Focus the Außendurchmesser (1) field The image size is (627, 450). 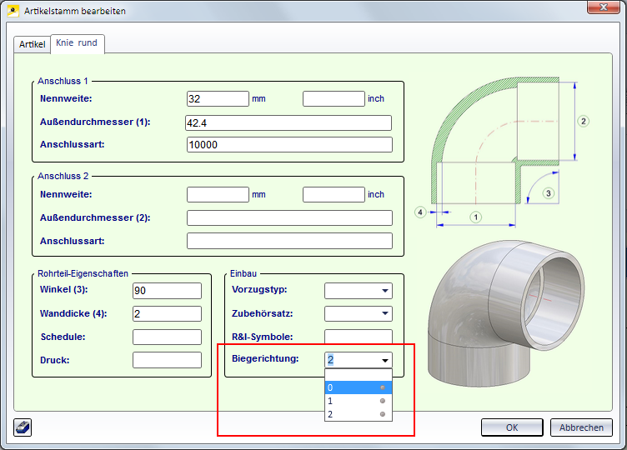pyautogui.click(x=288, y=123)
